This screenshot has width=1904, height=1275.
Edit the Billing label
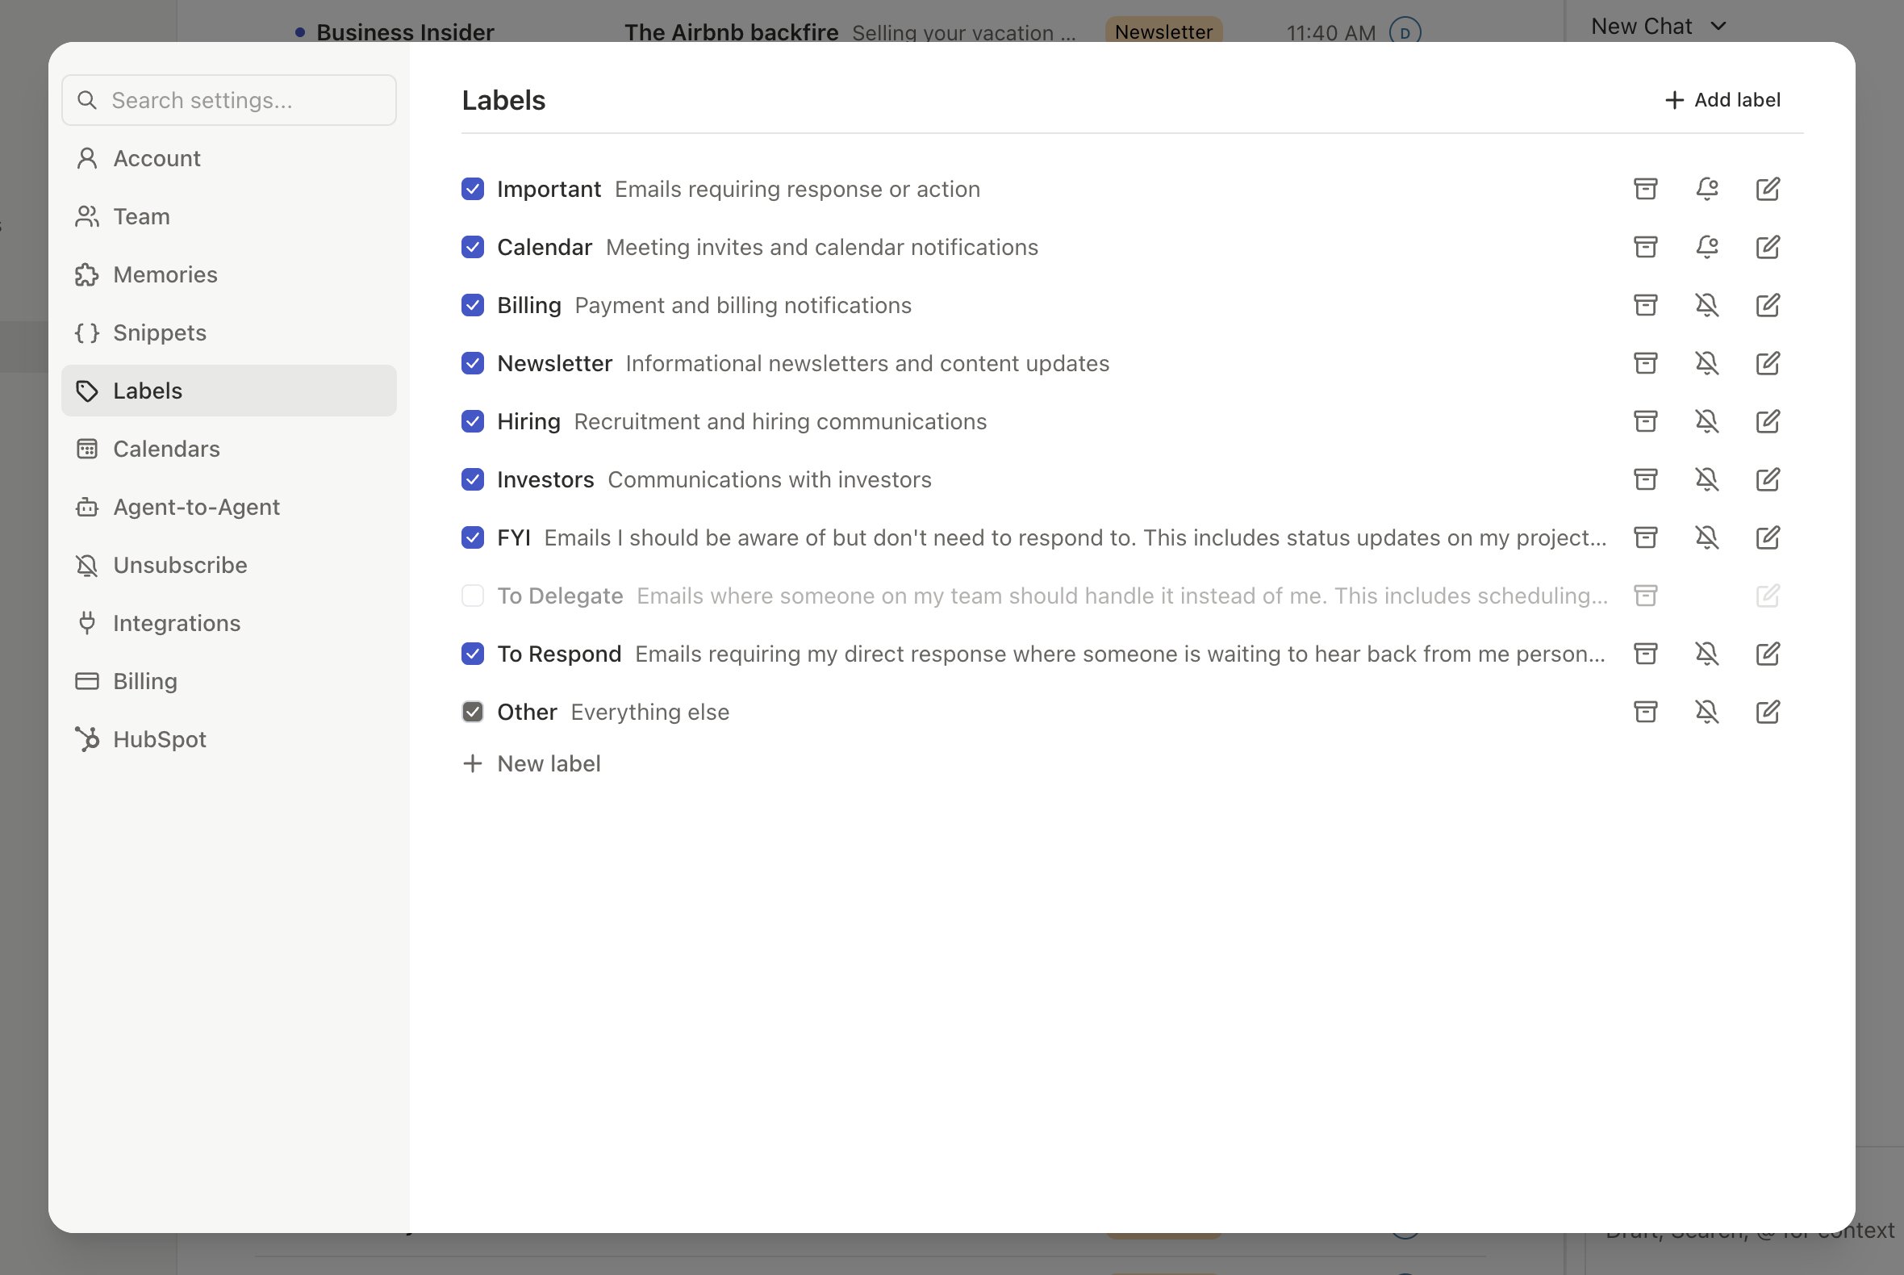pos(1768,305)
